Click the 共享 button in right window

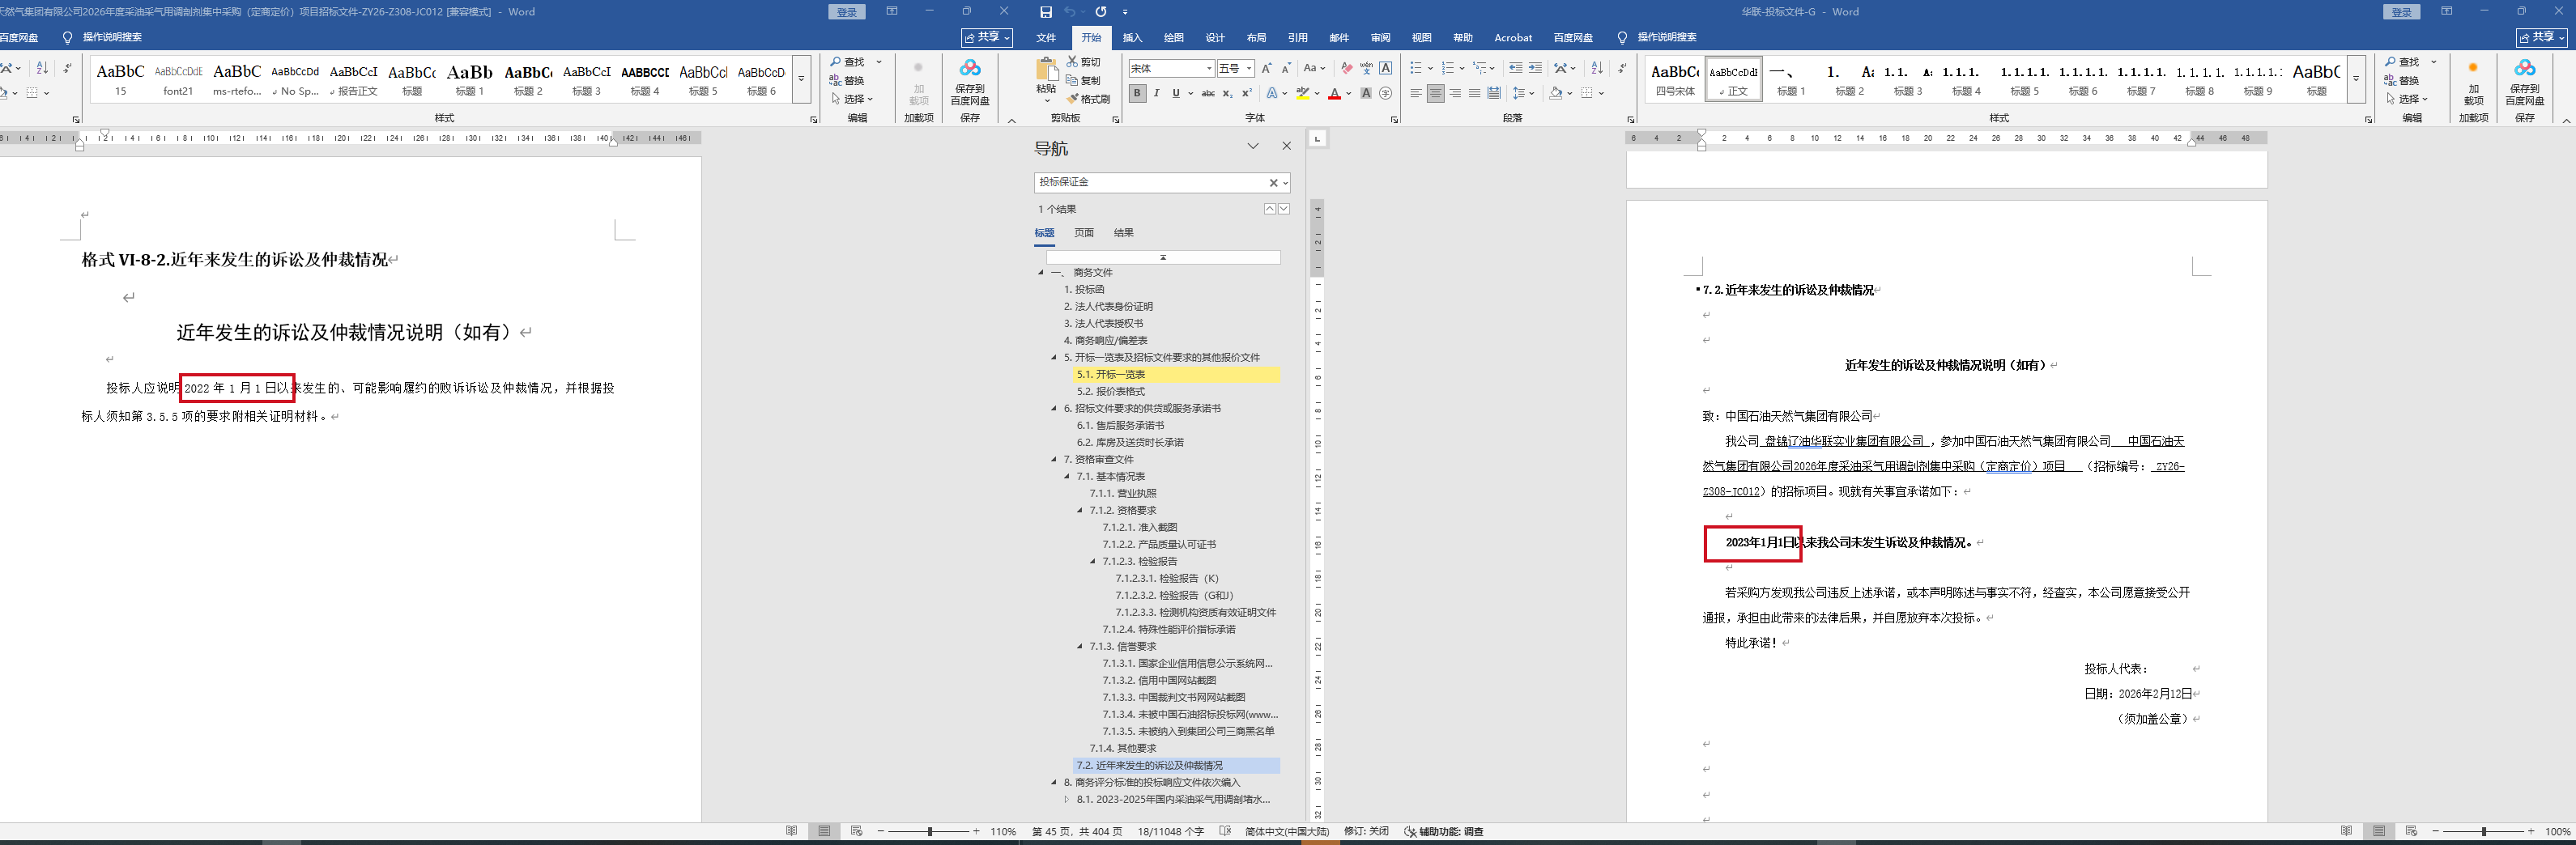pyautogui.click(x=2541, y=37)
